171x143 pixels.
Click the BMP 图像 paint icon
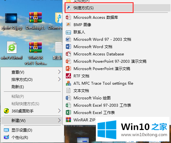68,25
